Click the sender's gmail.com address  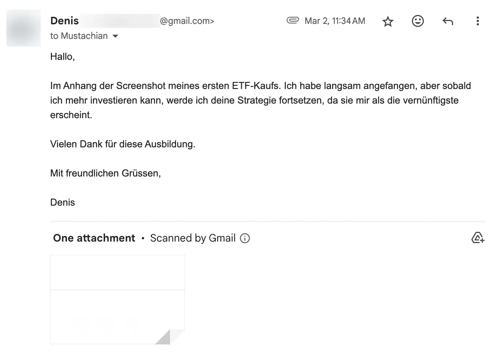pyautogui.click(x=187, y=21)
